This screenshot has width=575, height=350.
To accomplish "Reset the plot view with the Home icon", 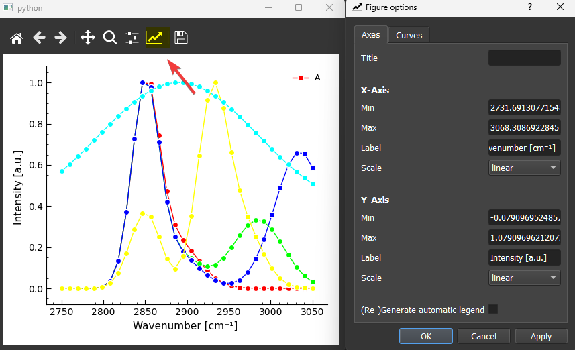I will coord(17,38).
